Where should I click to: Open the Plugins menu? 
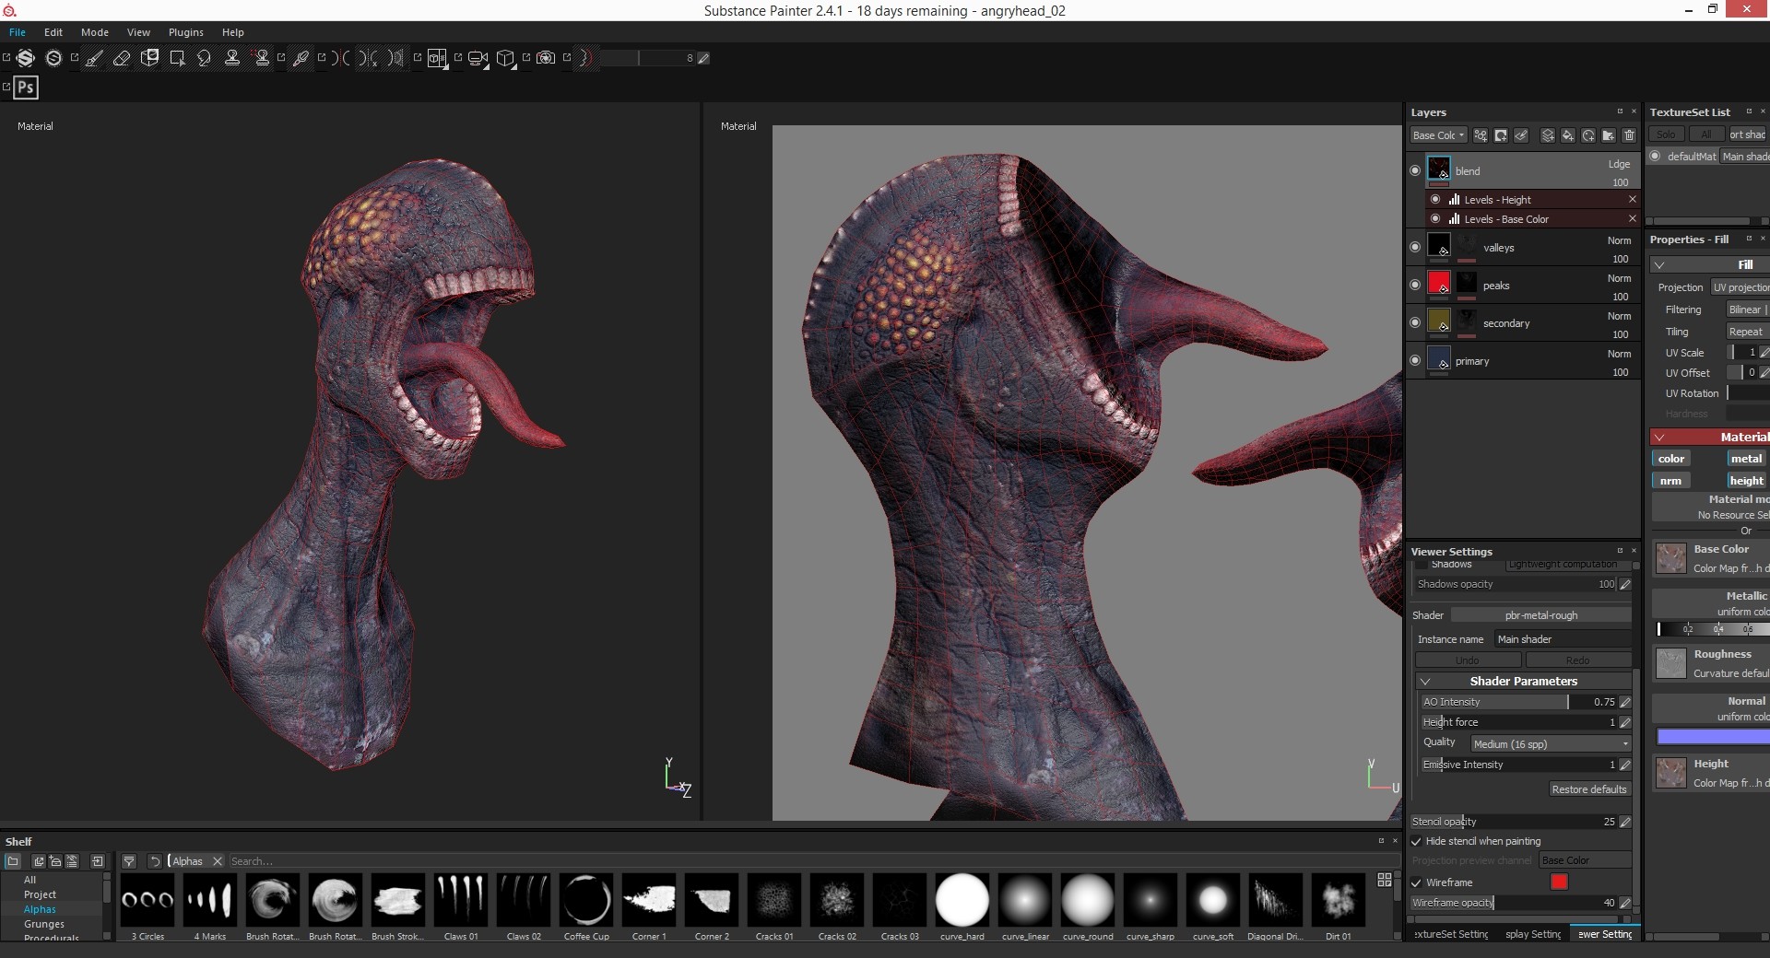point(186,32)
